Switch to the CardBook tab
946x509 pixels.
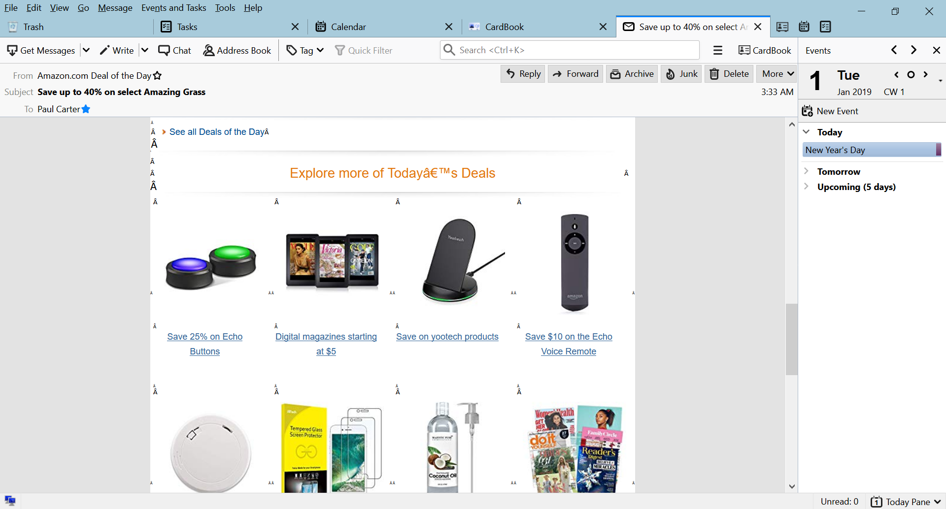pos(504,27)
